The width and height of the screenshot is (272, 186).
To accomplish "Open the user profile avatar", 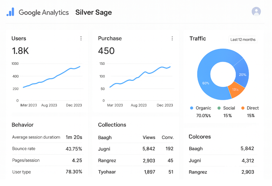I will tap(256, 12).
